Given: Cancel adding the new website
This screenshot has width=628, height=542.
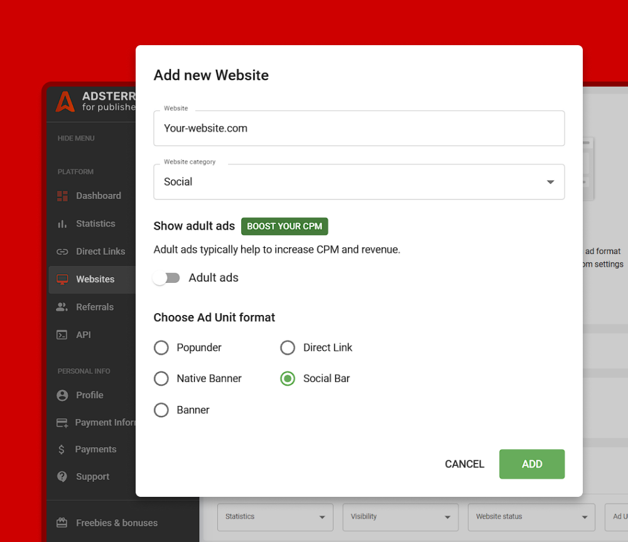Looking at the screenshot, I should (464, 464).
